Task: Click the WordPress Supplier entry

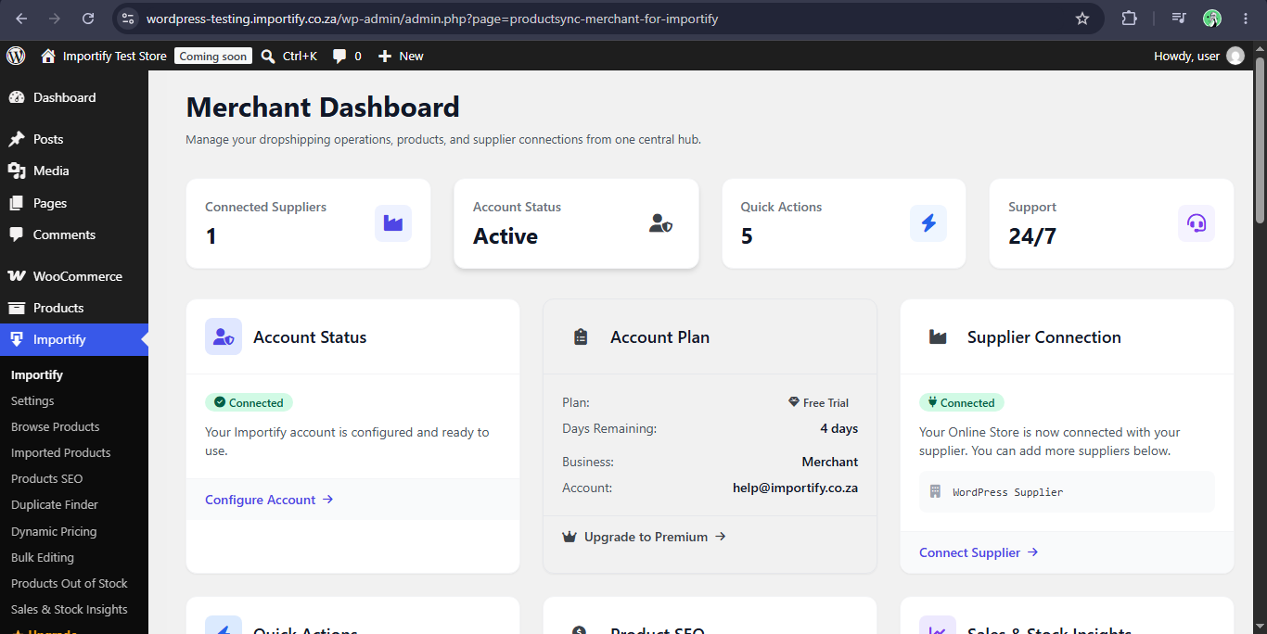Action: tap(1067, 491)
